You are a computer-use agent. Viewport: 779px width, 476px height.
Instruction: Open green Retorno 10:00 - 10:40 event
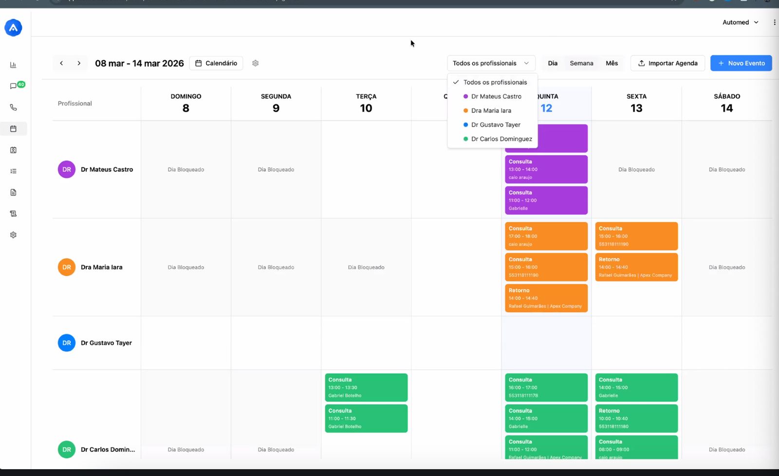636,419
